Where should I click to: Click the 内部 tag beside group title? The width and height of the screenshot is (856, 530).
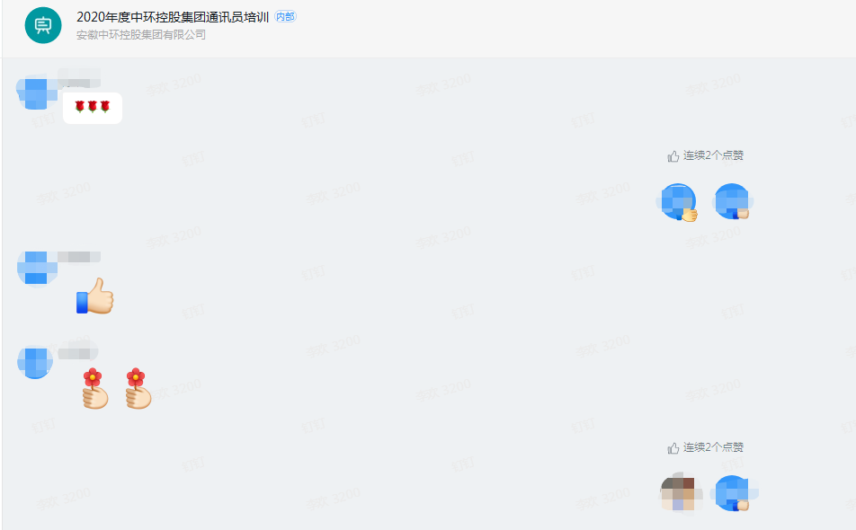285,16
